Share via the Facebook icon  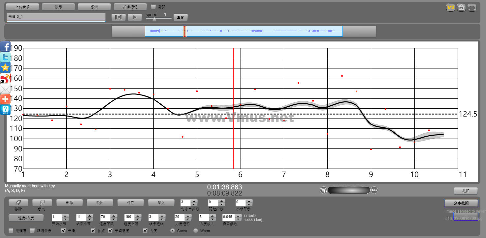5,47
